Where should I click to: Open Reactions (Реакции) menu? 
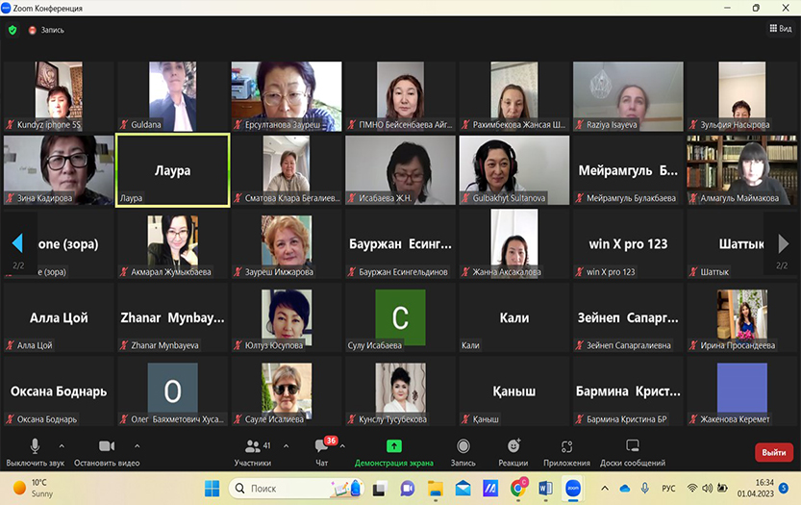(x=514, y=450)
